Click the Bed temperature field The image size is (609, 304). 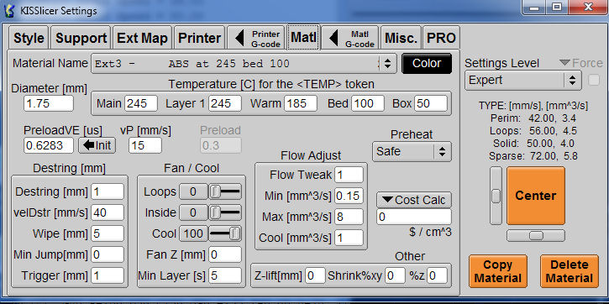tap(368, 103)
